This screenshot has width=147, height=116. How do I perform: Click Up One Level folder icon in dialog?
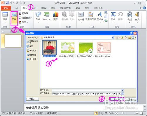click(122, 38)
